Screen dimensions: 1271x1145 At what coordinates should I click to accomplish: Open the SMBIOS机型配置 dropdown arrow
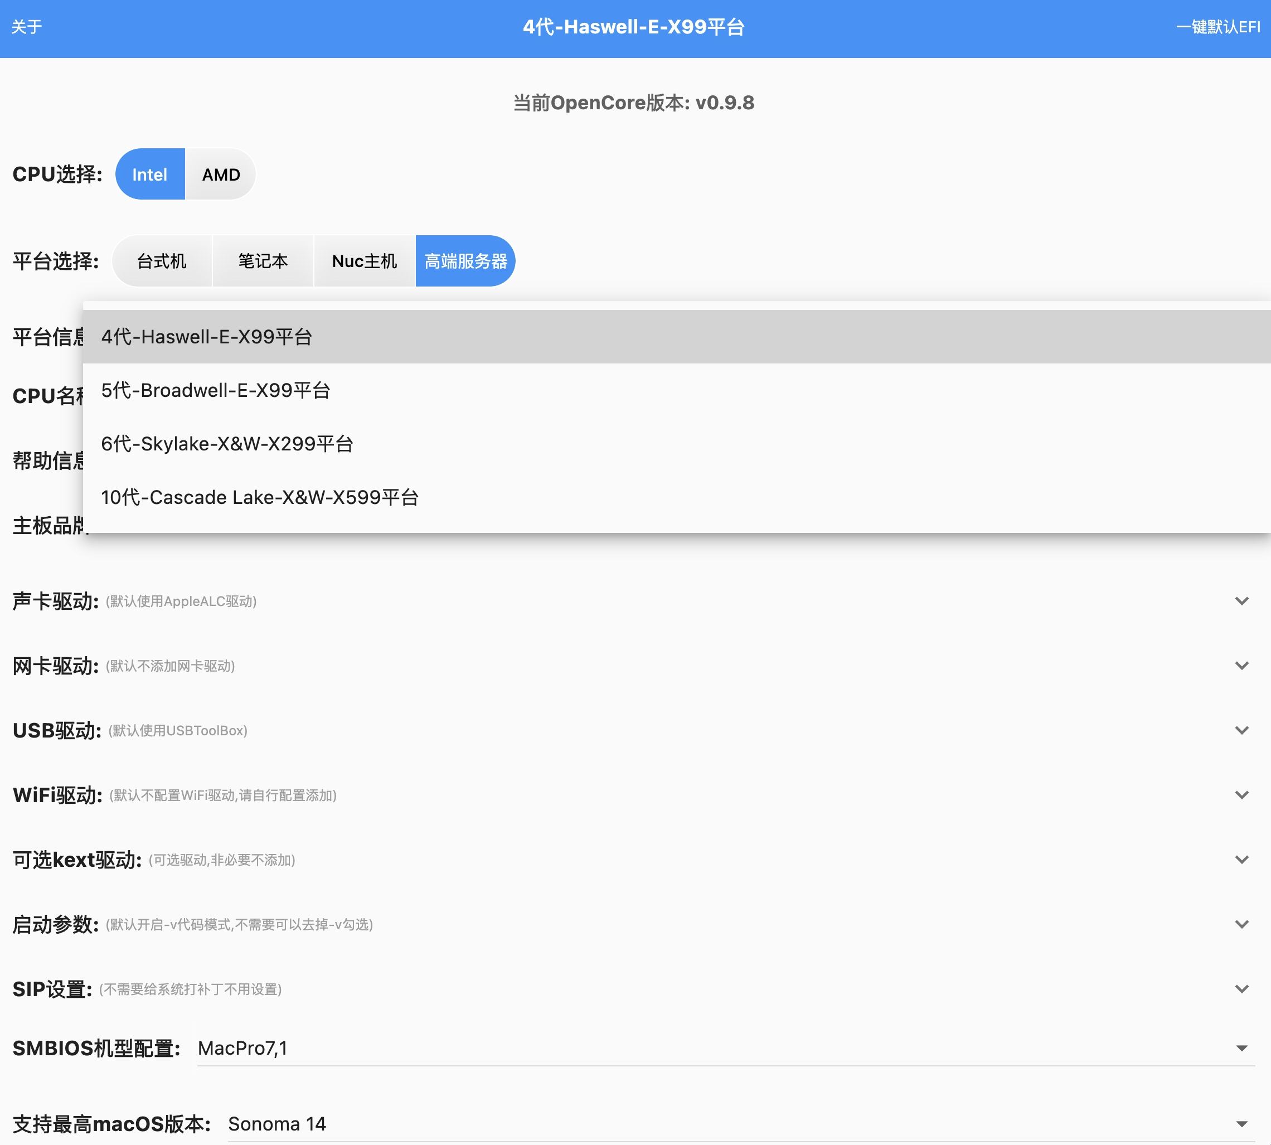(1241, 1048)
